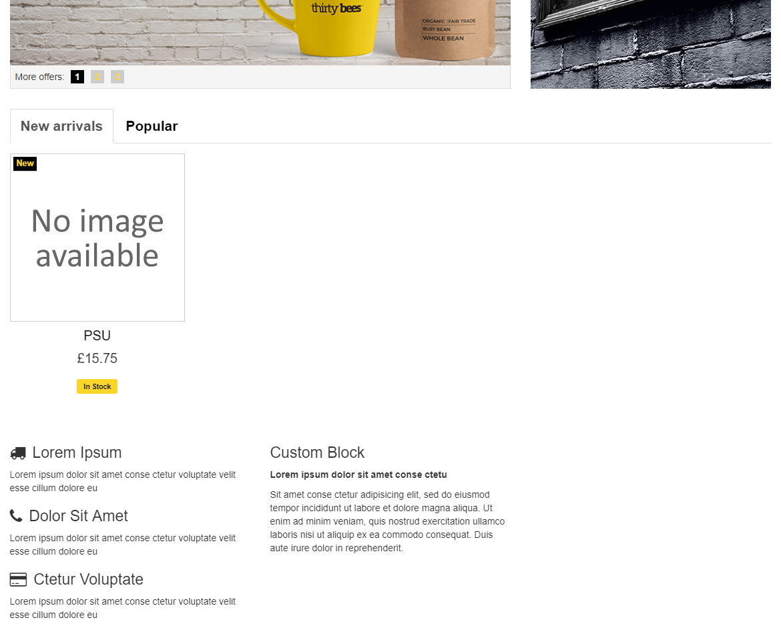
Task: Click the £15.75 product price
Action: pos(97,358)
